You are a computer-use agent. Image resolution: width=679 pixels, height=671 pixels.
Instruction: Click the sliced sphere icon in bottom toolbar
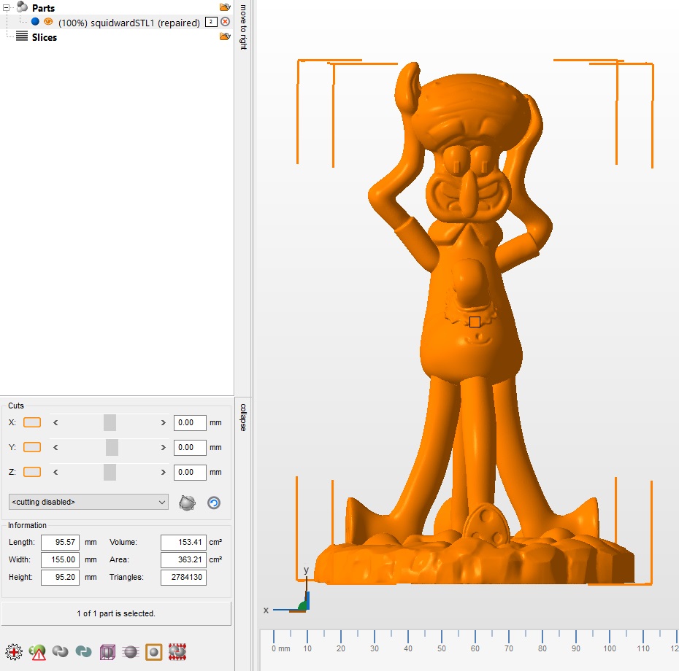pyautogui.click(x=130, y=651)
